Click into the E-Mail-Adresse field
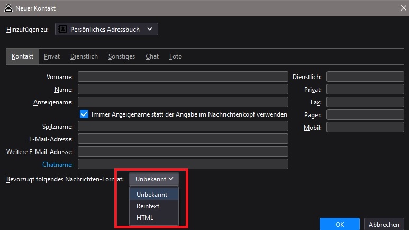 183,139
